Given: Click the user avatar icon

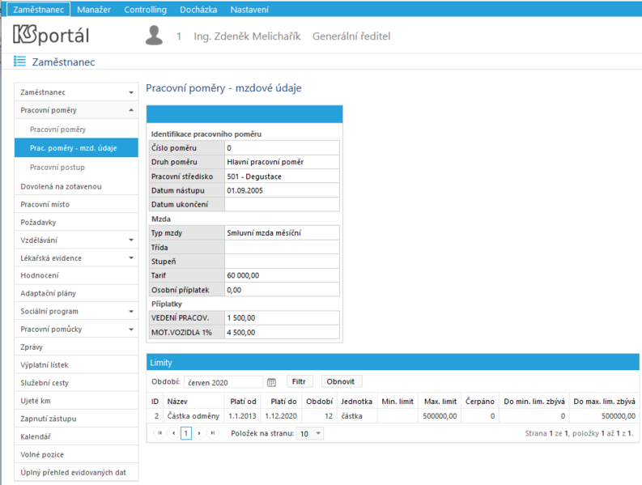Looking at the screenshot, I should click(x=154, y=36).
